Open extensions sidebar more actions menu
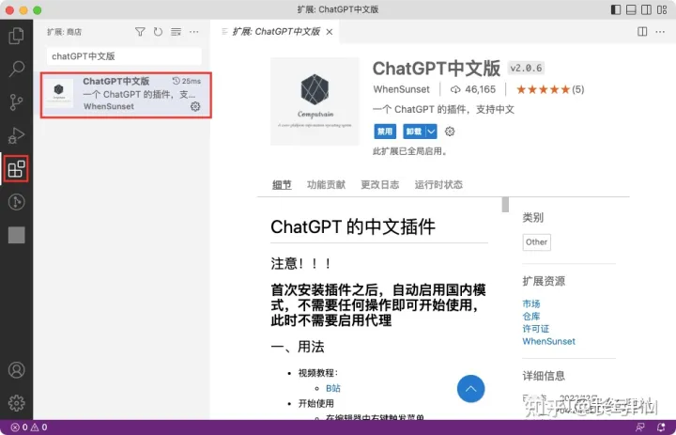The width and height of the screenshot is (676, 435). 194,32
